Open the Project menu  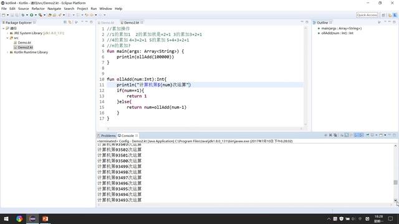(x=82, y=9)
